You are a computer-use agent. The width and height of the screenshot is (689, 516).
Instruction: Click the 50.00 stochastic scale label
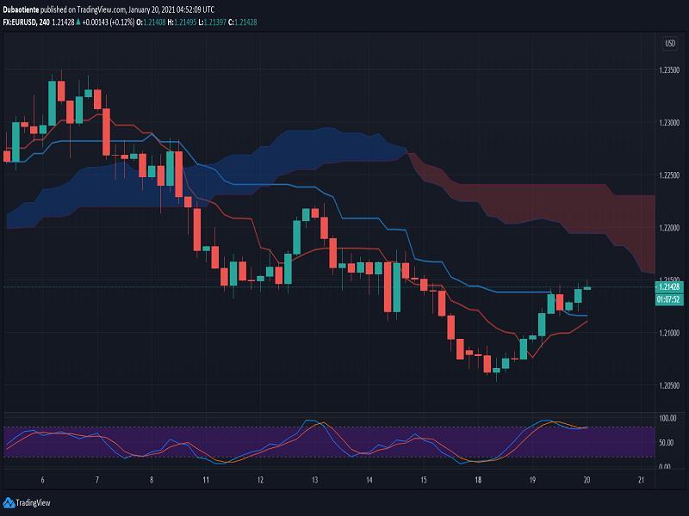click(667, 443)
